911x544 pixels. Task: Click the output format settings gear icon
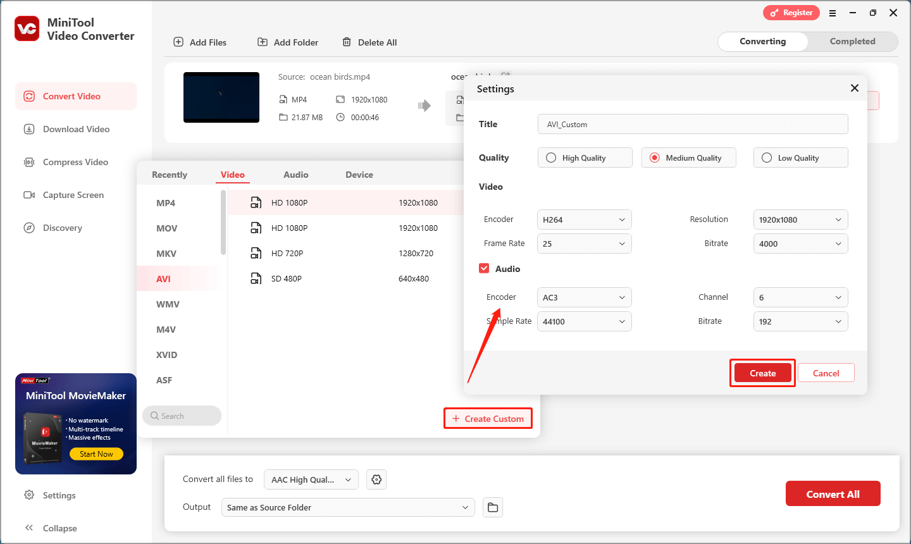pyautogui.click(x=376, y=479)
